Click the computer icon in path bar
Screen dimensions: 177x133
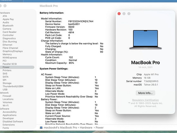pyautogui.click(x=41, y=128)
